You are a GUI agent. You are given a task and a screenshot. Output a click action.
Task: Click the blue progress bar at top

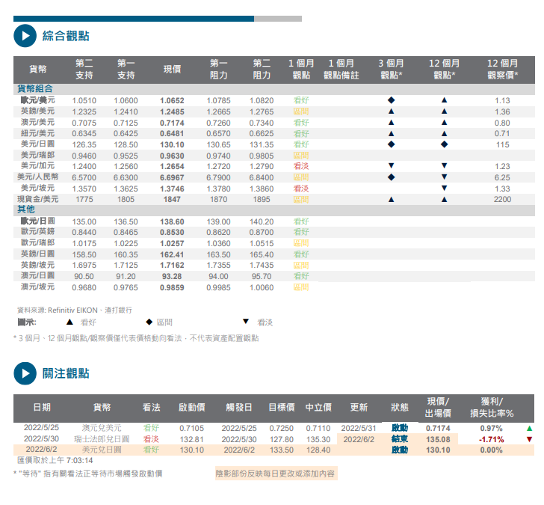pyautogui.click(x=134, y=19)
